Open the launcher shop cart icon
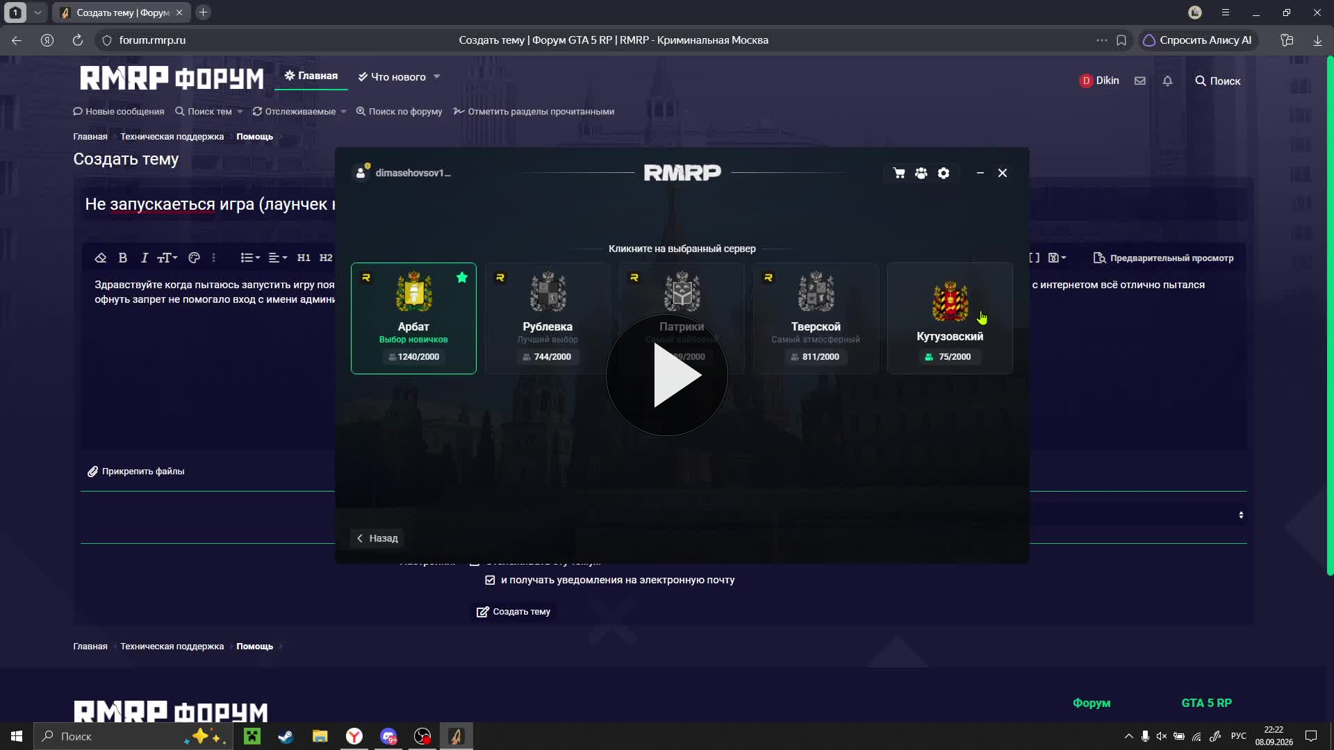 point(899,173)
